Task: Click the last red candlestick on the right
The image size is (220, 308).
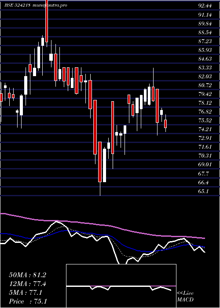Action: pos(165,124)
